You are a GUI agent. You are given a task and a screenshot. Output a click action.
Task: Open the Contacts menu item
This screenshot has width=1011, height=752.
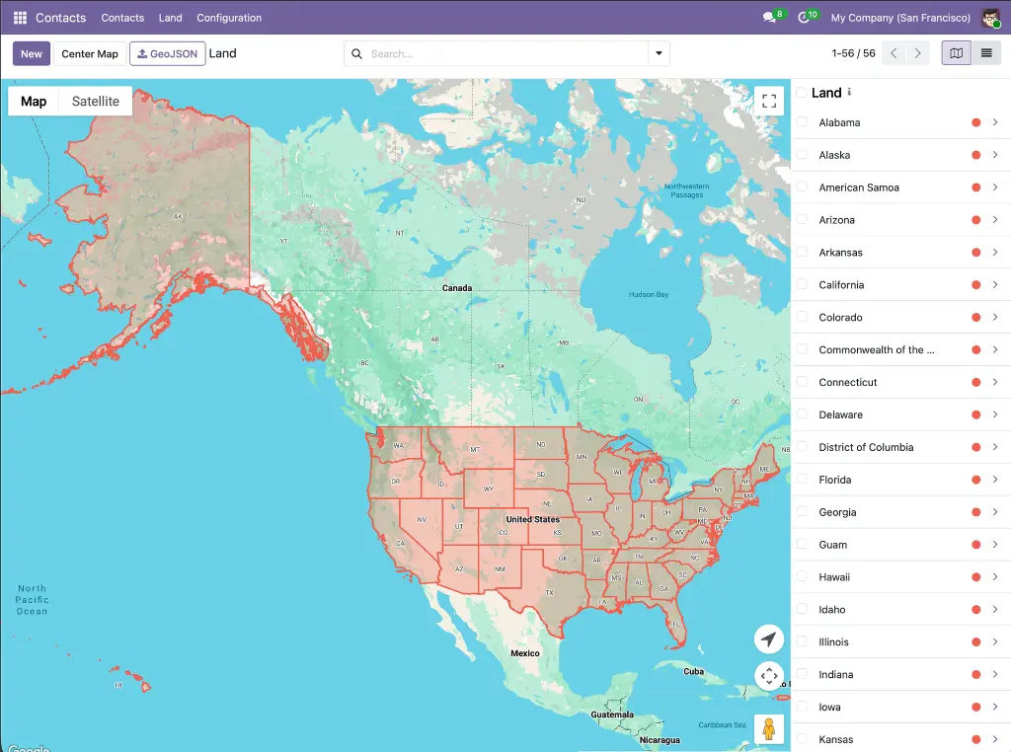pyautogui.click(x=122, y=18)
